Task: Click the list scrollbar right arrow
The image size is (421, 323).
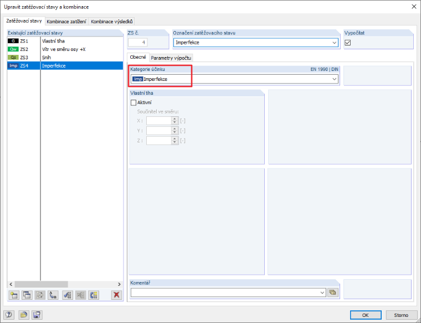Action: coord(119,284)
